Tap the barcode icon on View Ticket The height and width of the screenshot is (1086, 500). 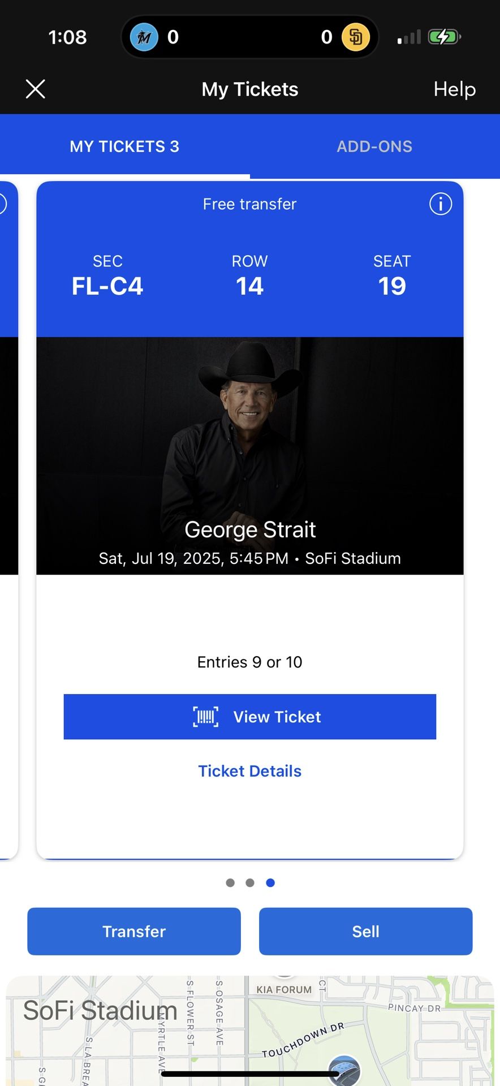(205, 717)
